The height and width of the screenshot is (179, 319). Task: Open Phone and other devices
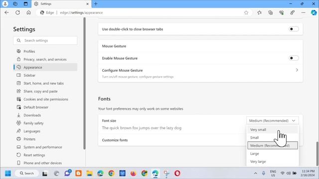point(45,163)
